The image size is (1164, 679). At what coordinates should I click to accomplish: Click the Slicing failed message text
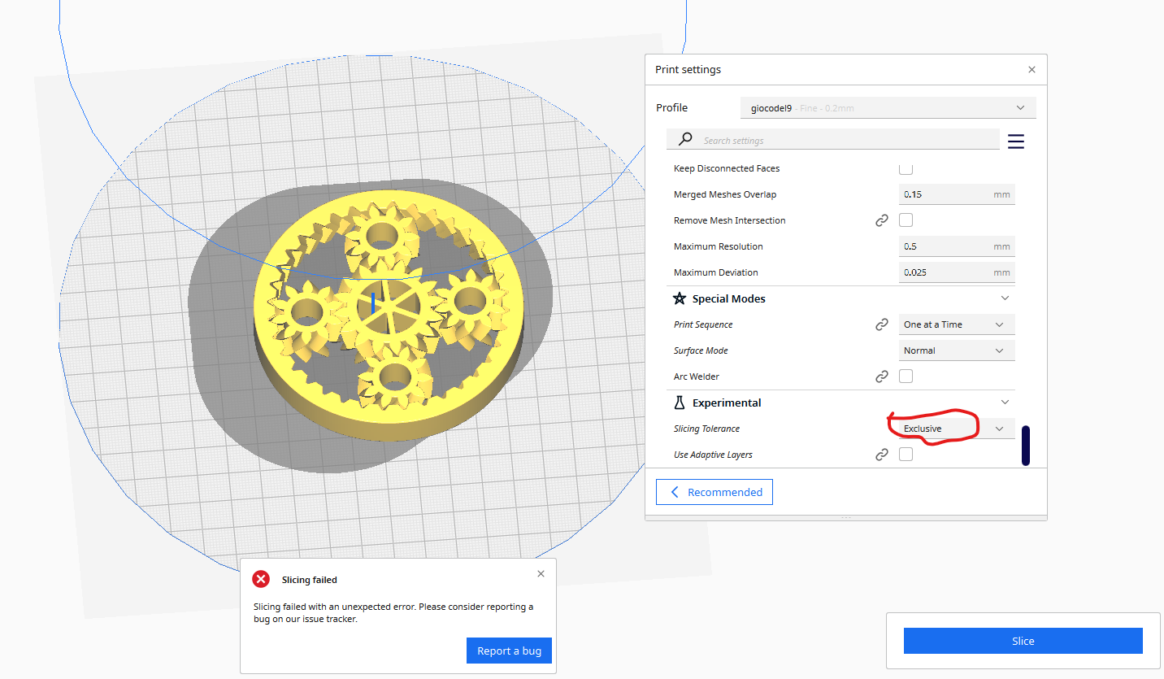click(393, 613)
